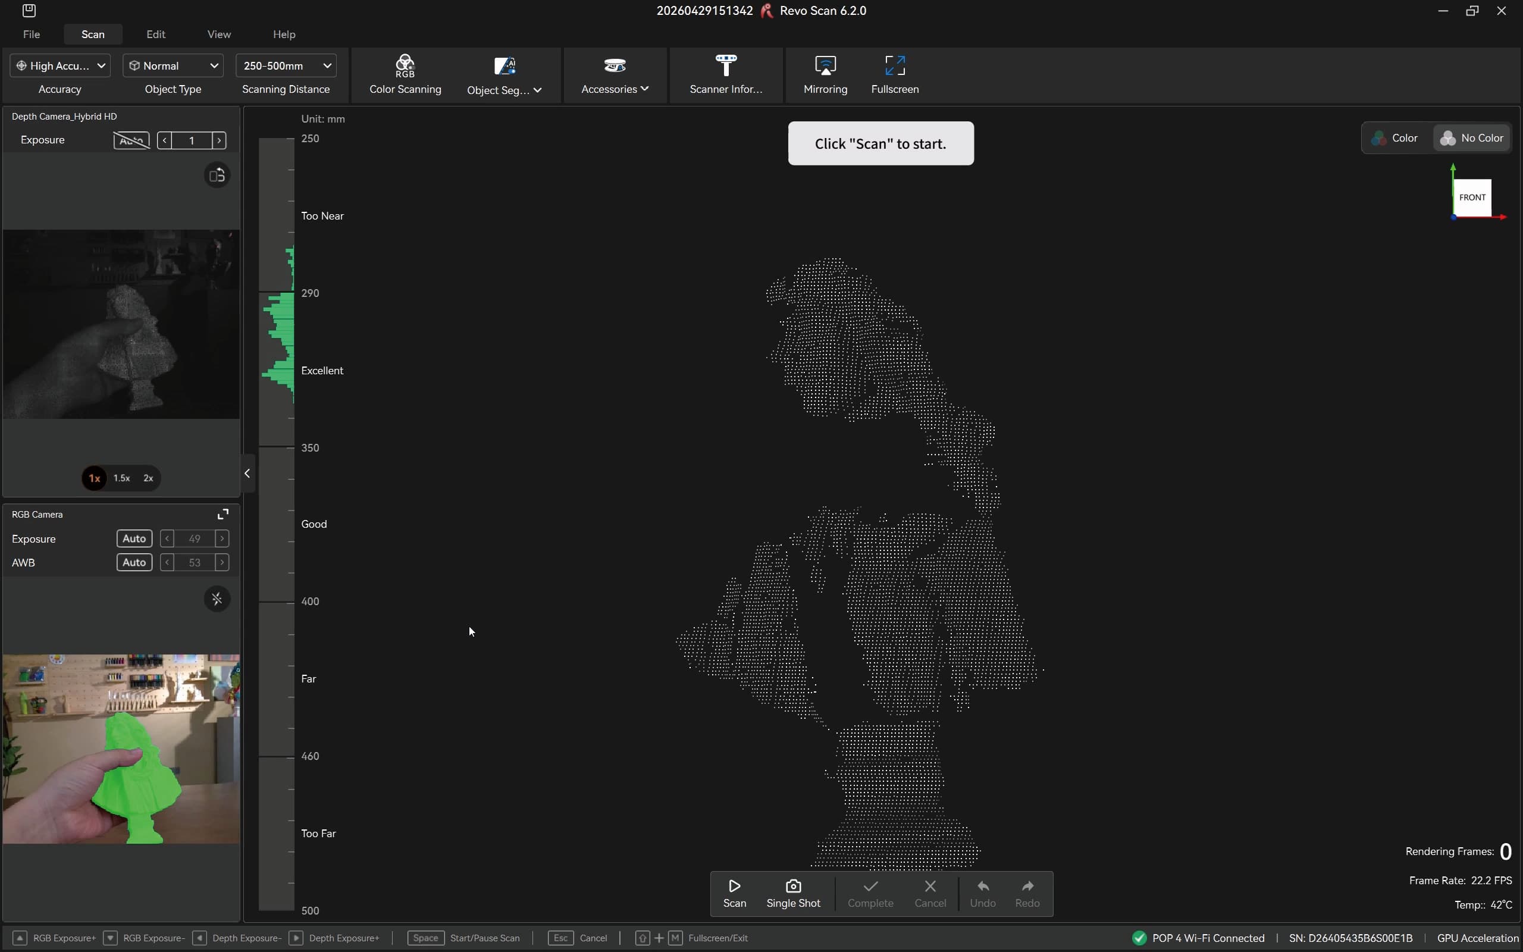The height and width of the screenshot is (952, 1523).
Task: Click the Color Scanning RGB icon
Action: [x=405, y=65]
